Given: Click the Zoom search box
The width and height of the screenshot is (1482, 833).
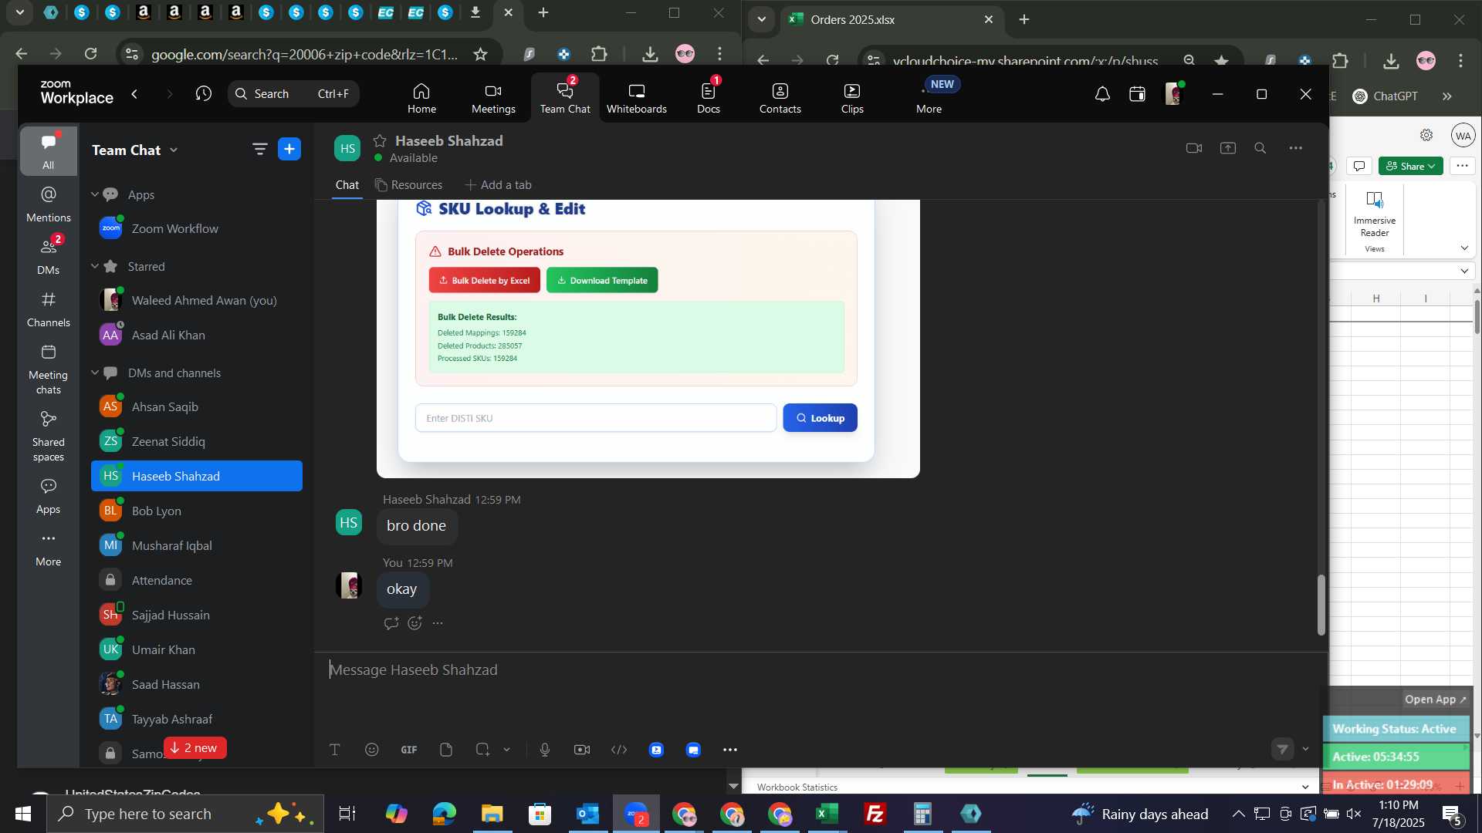Looking at the screenshot, I should pyautogui.click(x=293, y=94).
